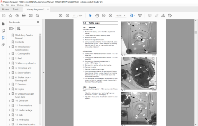This screenshot has height=126, width=198.
Task: Click the Zoom out minus icon
Action: [104, 16]
